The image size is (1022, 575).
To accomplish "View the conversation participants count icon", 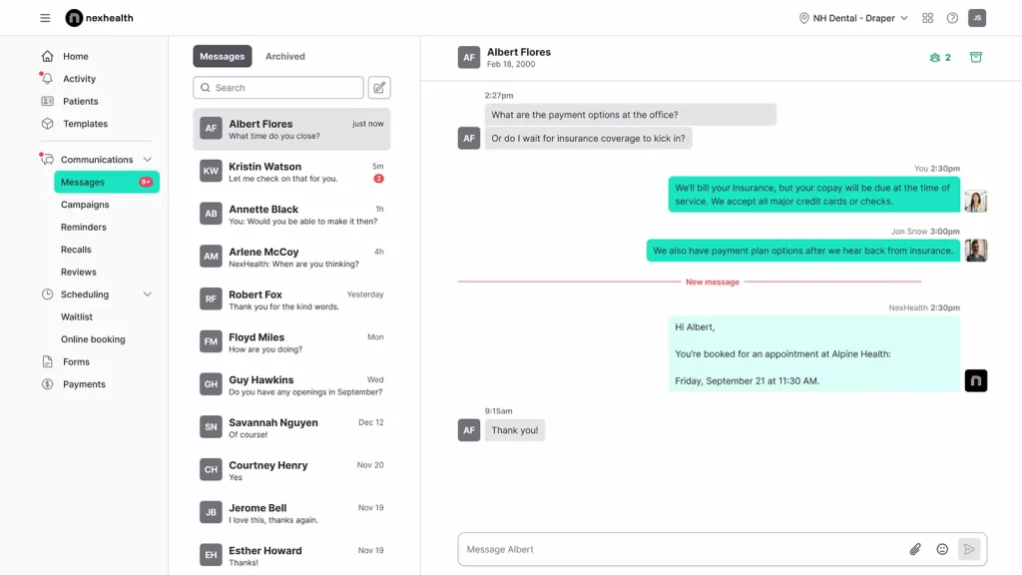I will 940,57.
